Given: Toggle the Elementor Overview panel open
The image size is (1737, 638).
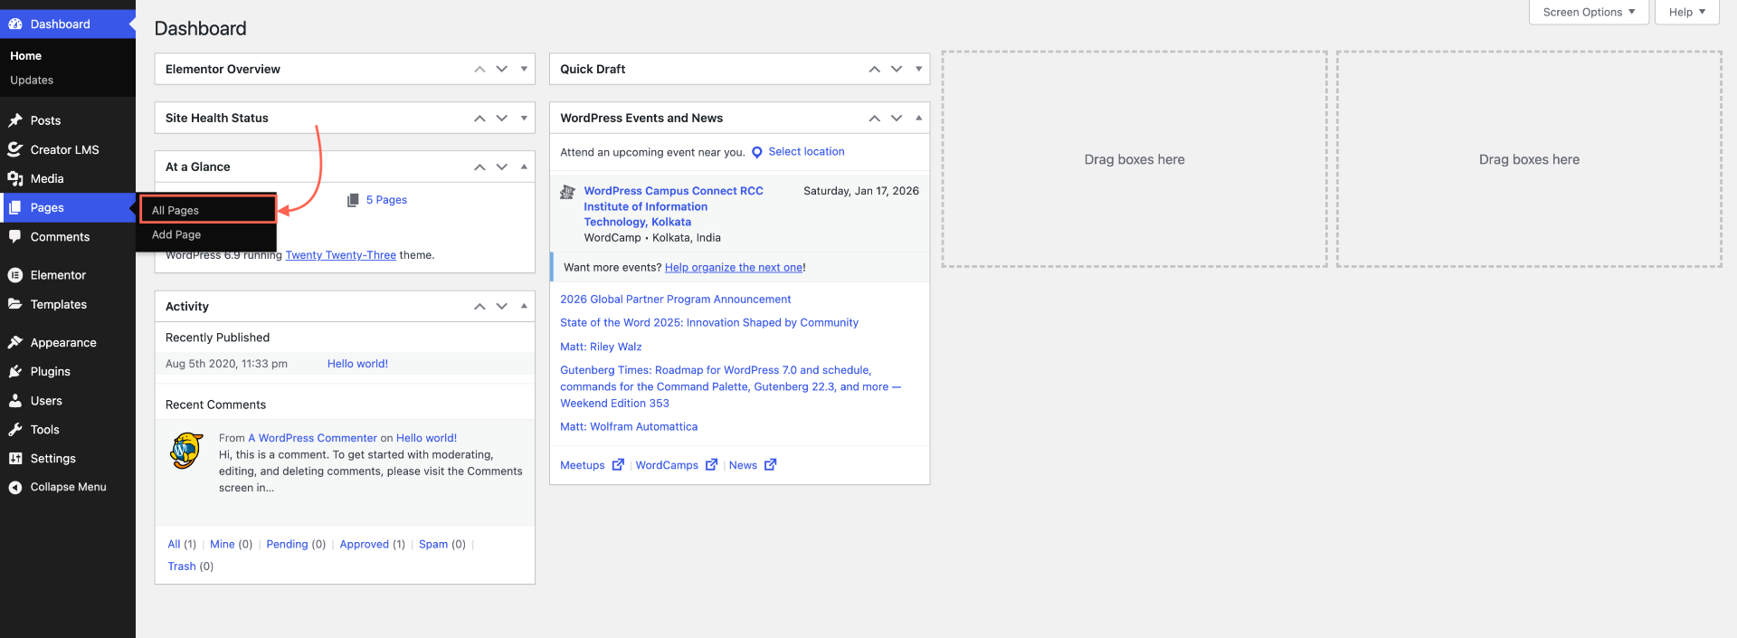Looking at the screenshot, I should pyautogui.click(x=524, y=69).
